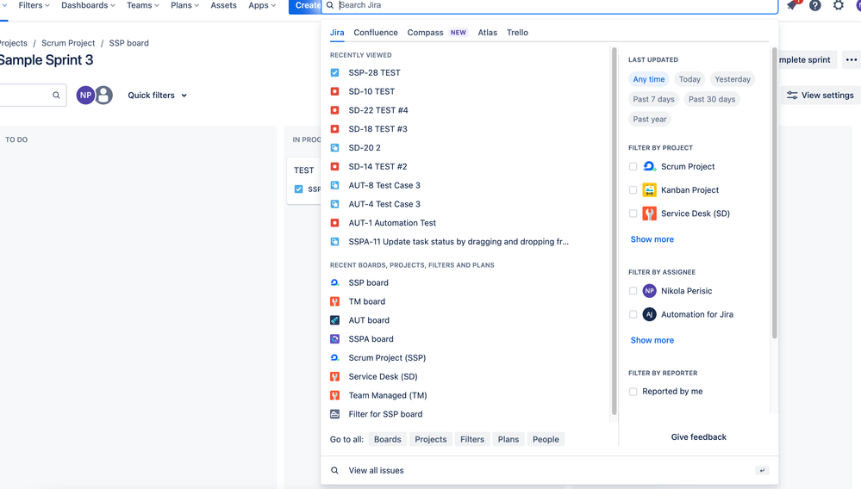Open the Settings gear icon
The image size is (861, 489).
[x=838, y=5]
